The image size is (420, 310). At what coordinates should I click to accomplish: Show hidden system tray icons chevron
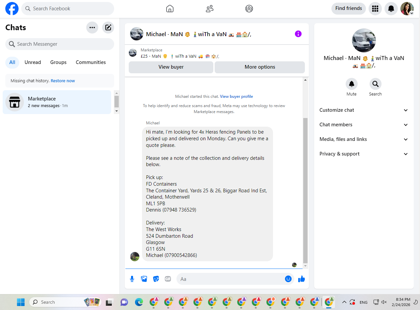[344, 302]
